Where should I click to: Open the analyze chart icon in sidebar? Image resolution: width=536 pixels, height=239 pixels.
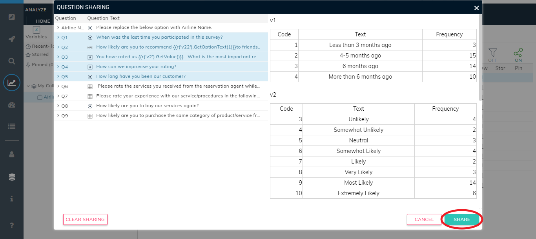pos(12,83)
